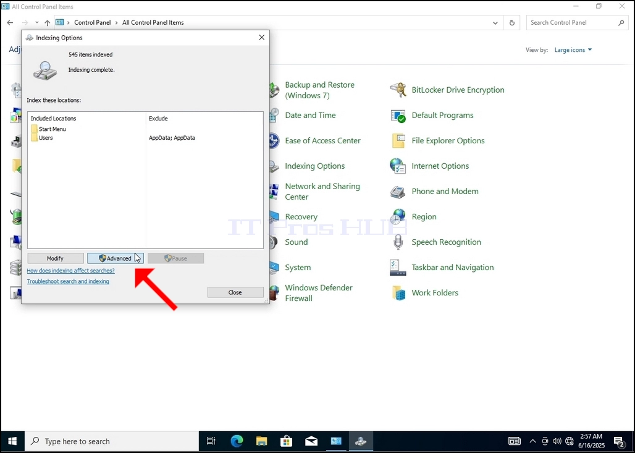635x453 pixels.
Task: Open Windows Defender Firewall item
Action: (x=319, y=293)
